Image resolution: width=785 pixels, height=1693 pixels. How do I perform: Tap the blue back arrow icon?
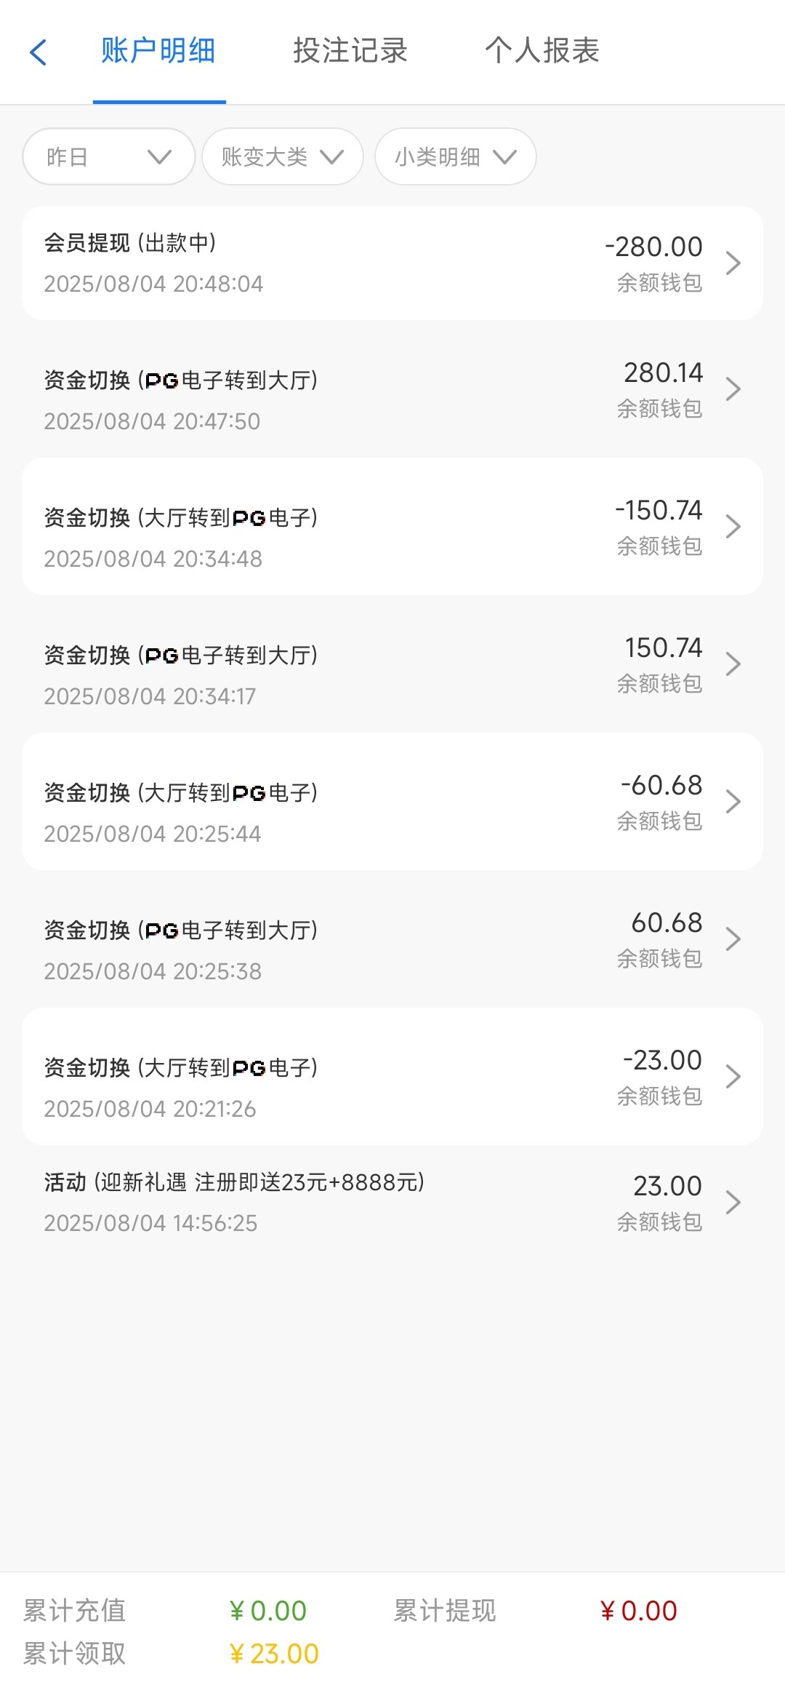pos(39,52)
